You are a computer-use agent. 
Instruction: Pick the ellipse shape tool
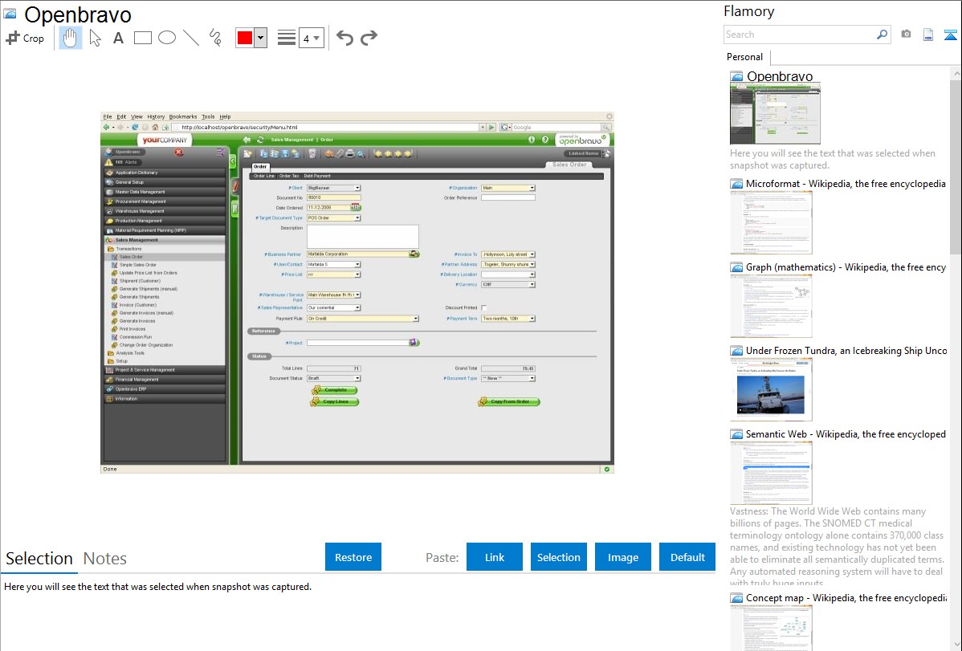tap(167, 38)
